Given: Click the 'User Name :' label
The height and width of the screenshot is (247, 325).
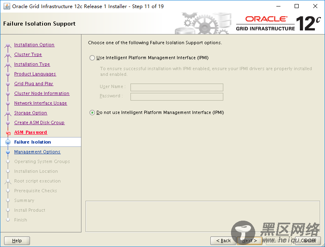Looking at the screenshot, I should (113, 86).
